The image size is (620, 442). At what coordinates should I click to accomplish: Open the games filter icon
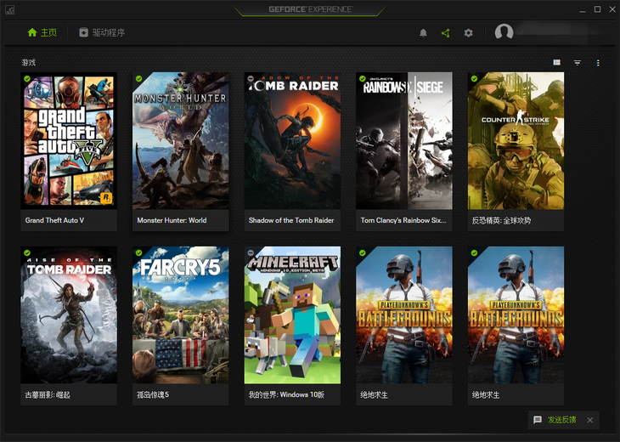pos(578,63)
